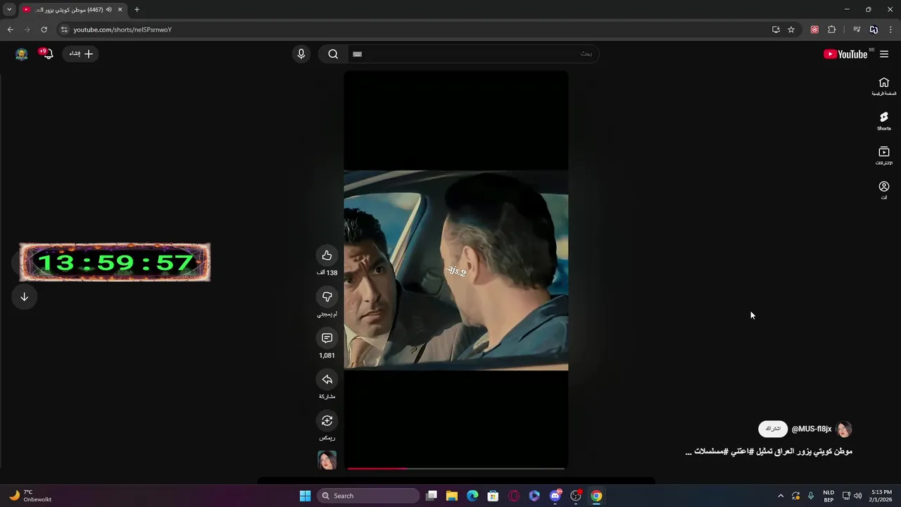Close the YouTube tab
Viewport: 901px width, 507px height.
pyautogui.click(x=120, y=10)
